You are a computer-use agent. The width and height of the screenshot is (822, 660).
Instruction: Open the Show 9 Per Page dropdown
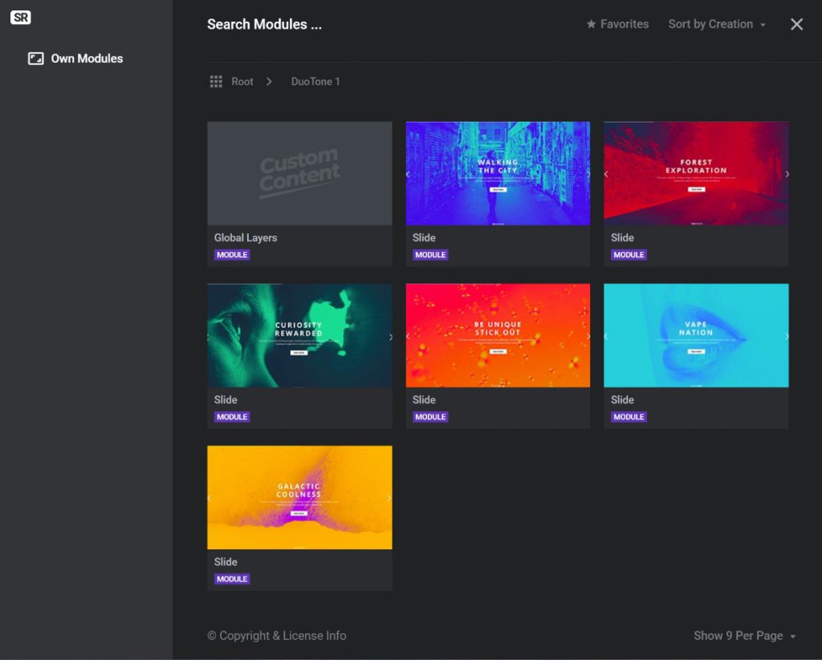click(744, 635)
